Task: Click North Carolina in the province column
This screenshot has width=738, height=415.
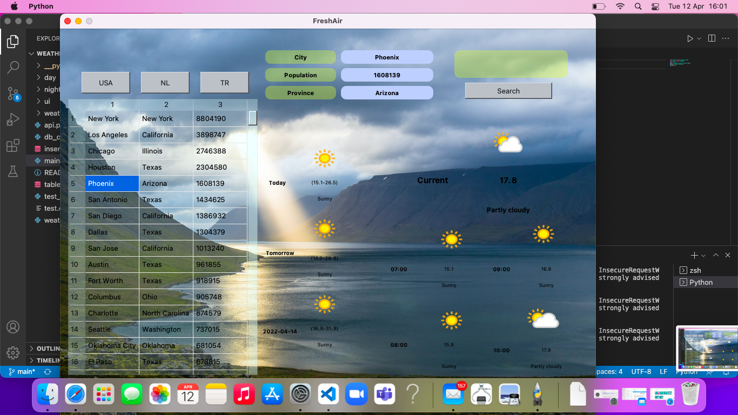Action: point(166,313)
